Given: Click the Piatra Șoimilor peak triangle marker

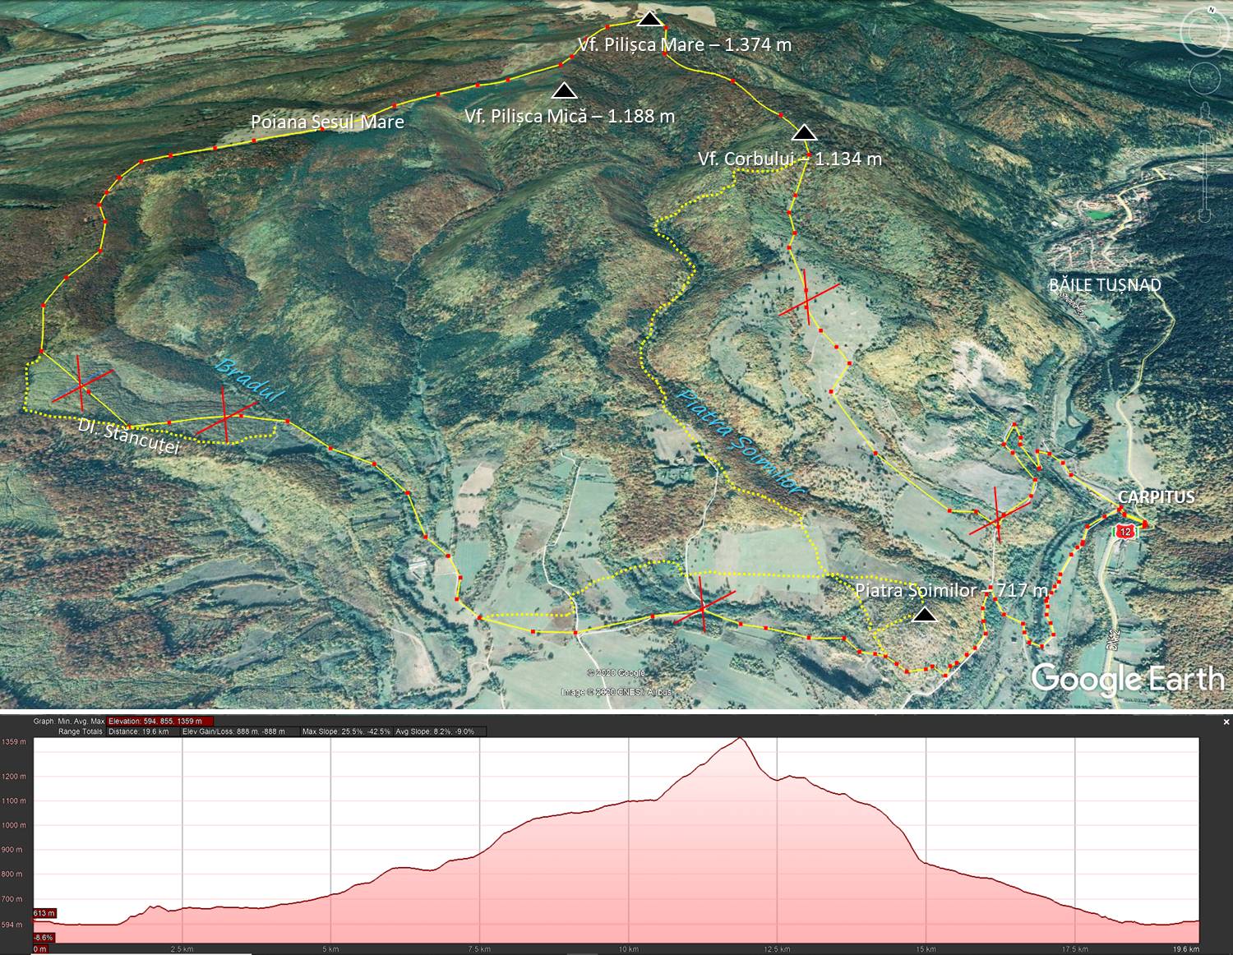Looking at the screenshot, I should (926, 615).
